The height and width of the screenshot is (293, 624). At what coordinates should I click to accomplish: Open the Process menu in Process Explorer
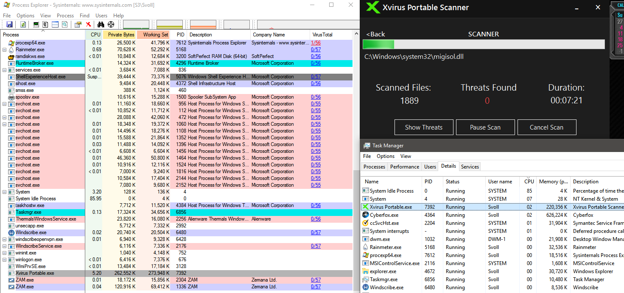pyautogui.click(x=65, y=16)
